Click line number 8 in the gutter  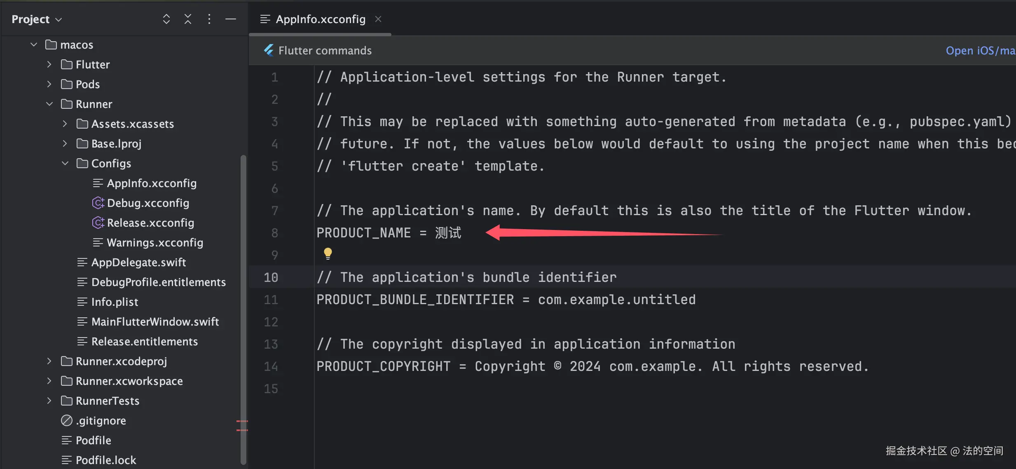tap(274, 233)
